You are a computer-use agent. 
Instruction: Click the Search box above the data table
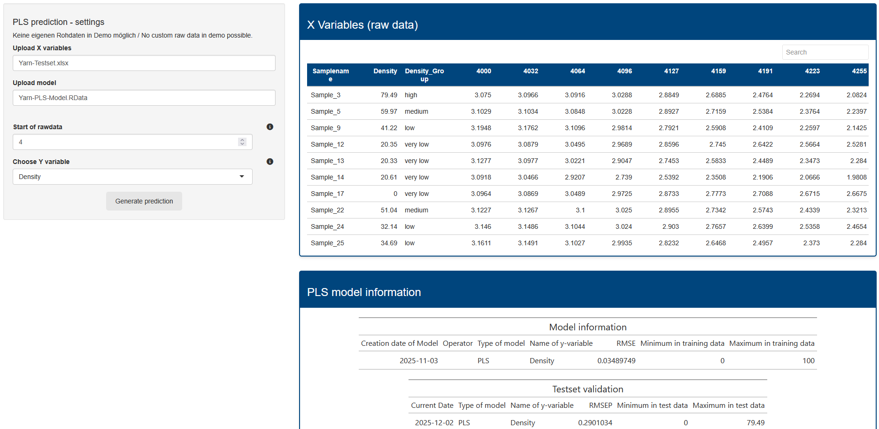click(825, 52)
